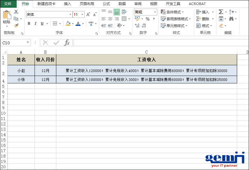Click the Fill down arrow icon
The image size is (249, 170).
[x=221, y=19]
